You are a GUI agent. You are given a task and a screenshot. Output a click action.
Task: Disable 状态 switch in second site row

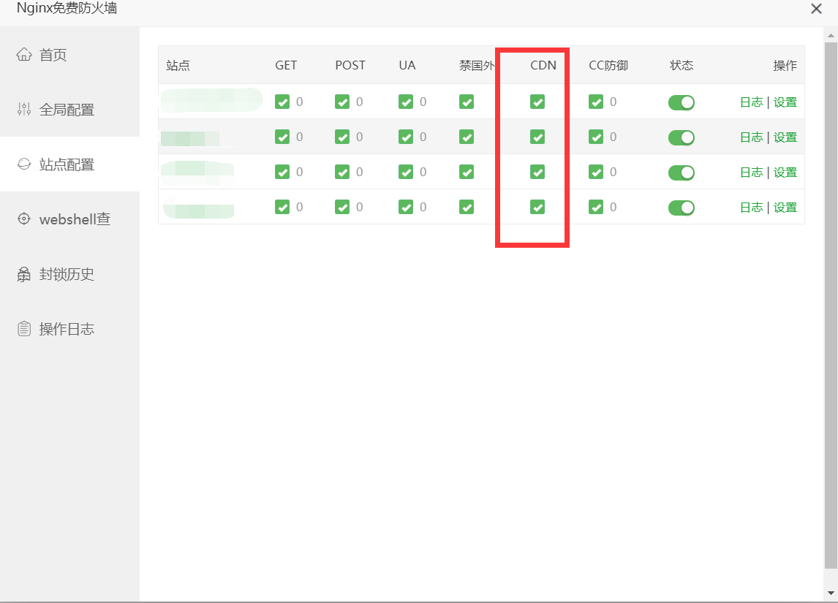click(682, 138)
